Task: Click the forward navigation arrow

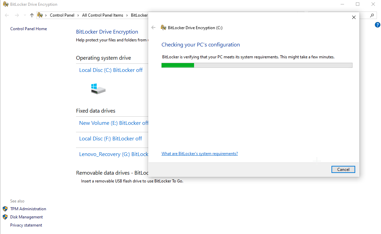Action: pos(16,15)
